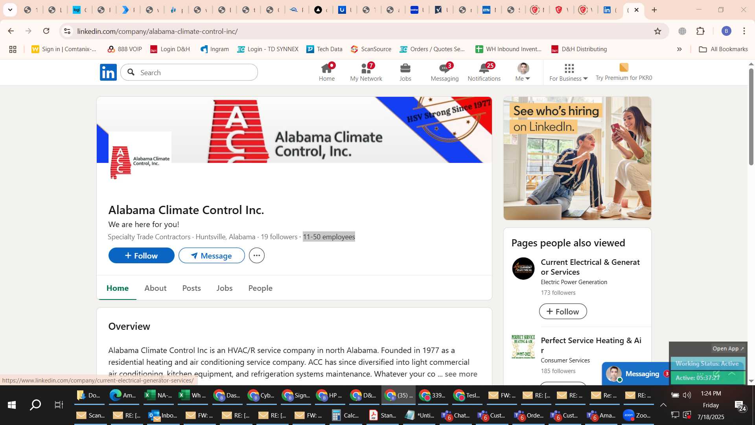Click the 11-50 employees link

click(x=329, y=237)
